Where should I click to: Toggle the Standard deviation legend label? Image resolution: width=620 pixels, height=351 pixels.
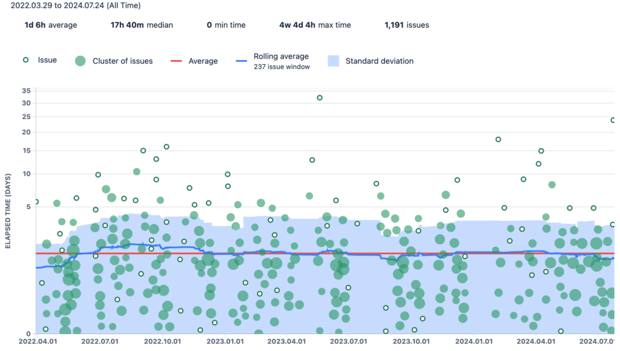379,61
